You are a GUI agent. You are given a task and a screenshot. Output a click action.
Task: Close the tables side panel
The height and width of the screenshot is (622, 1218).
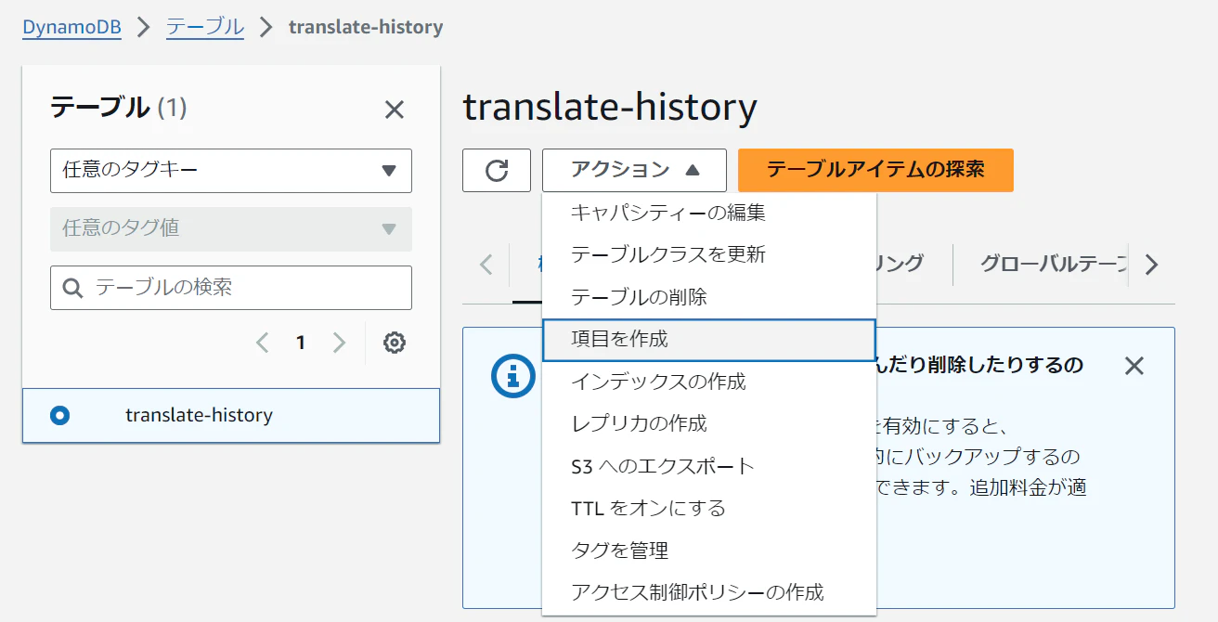point(395,110)
